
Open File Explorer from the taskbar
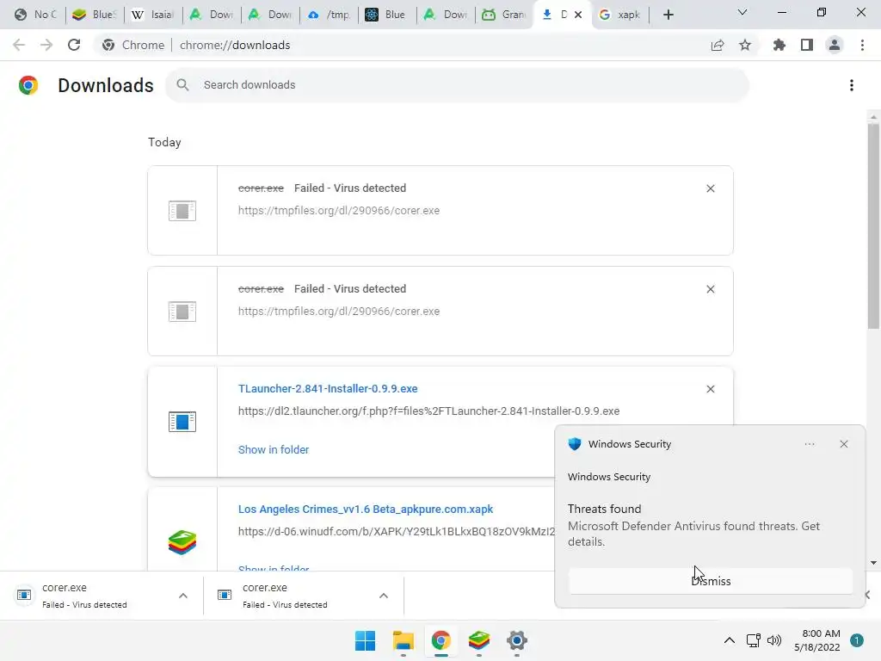(403, 640)
